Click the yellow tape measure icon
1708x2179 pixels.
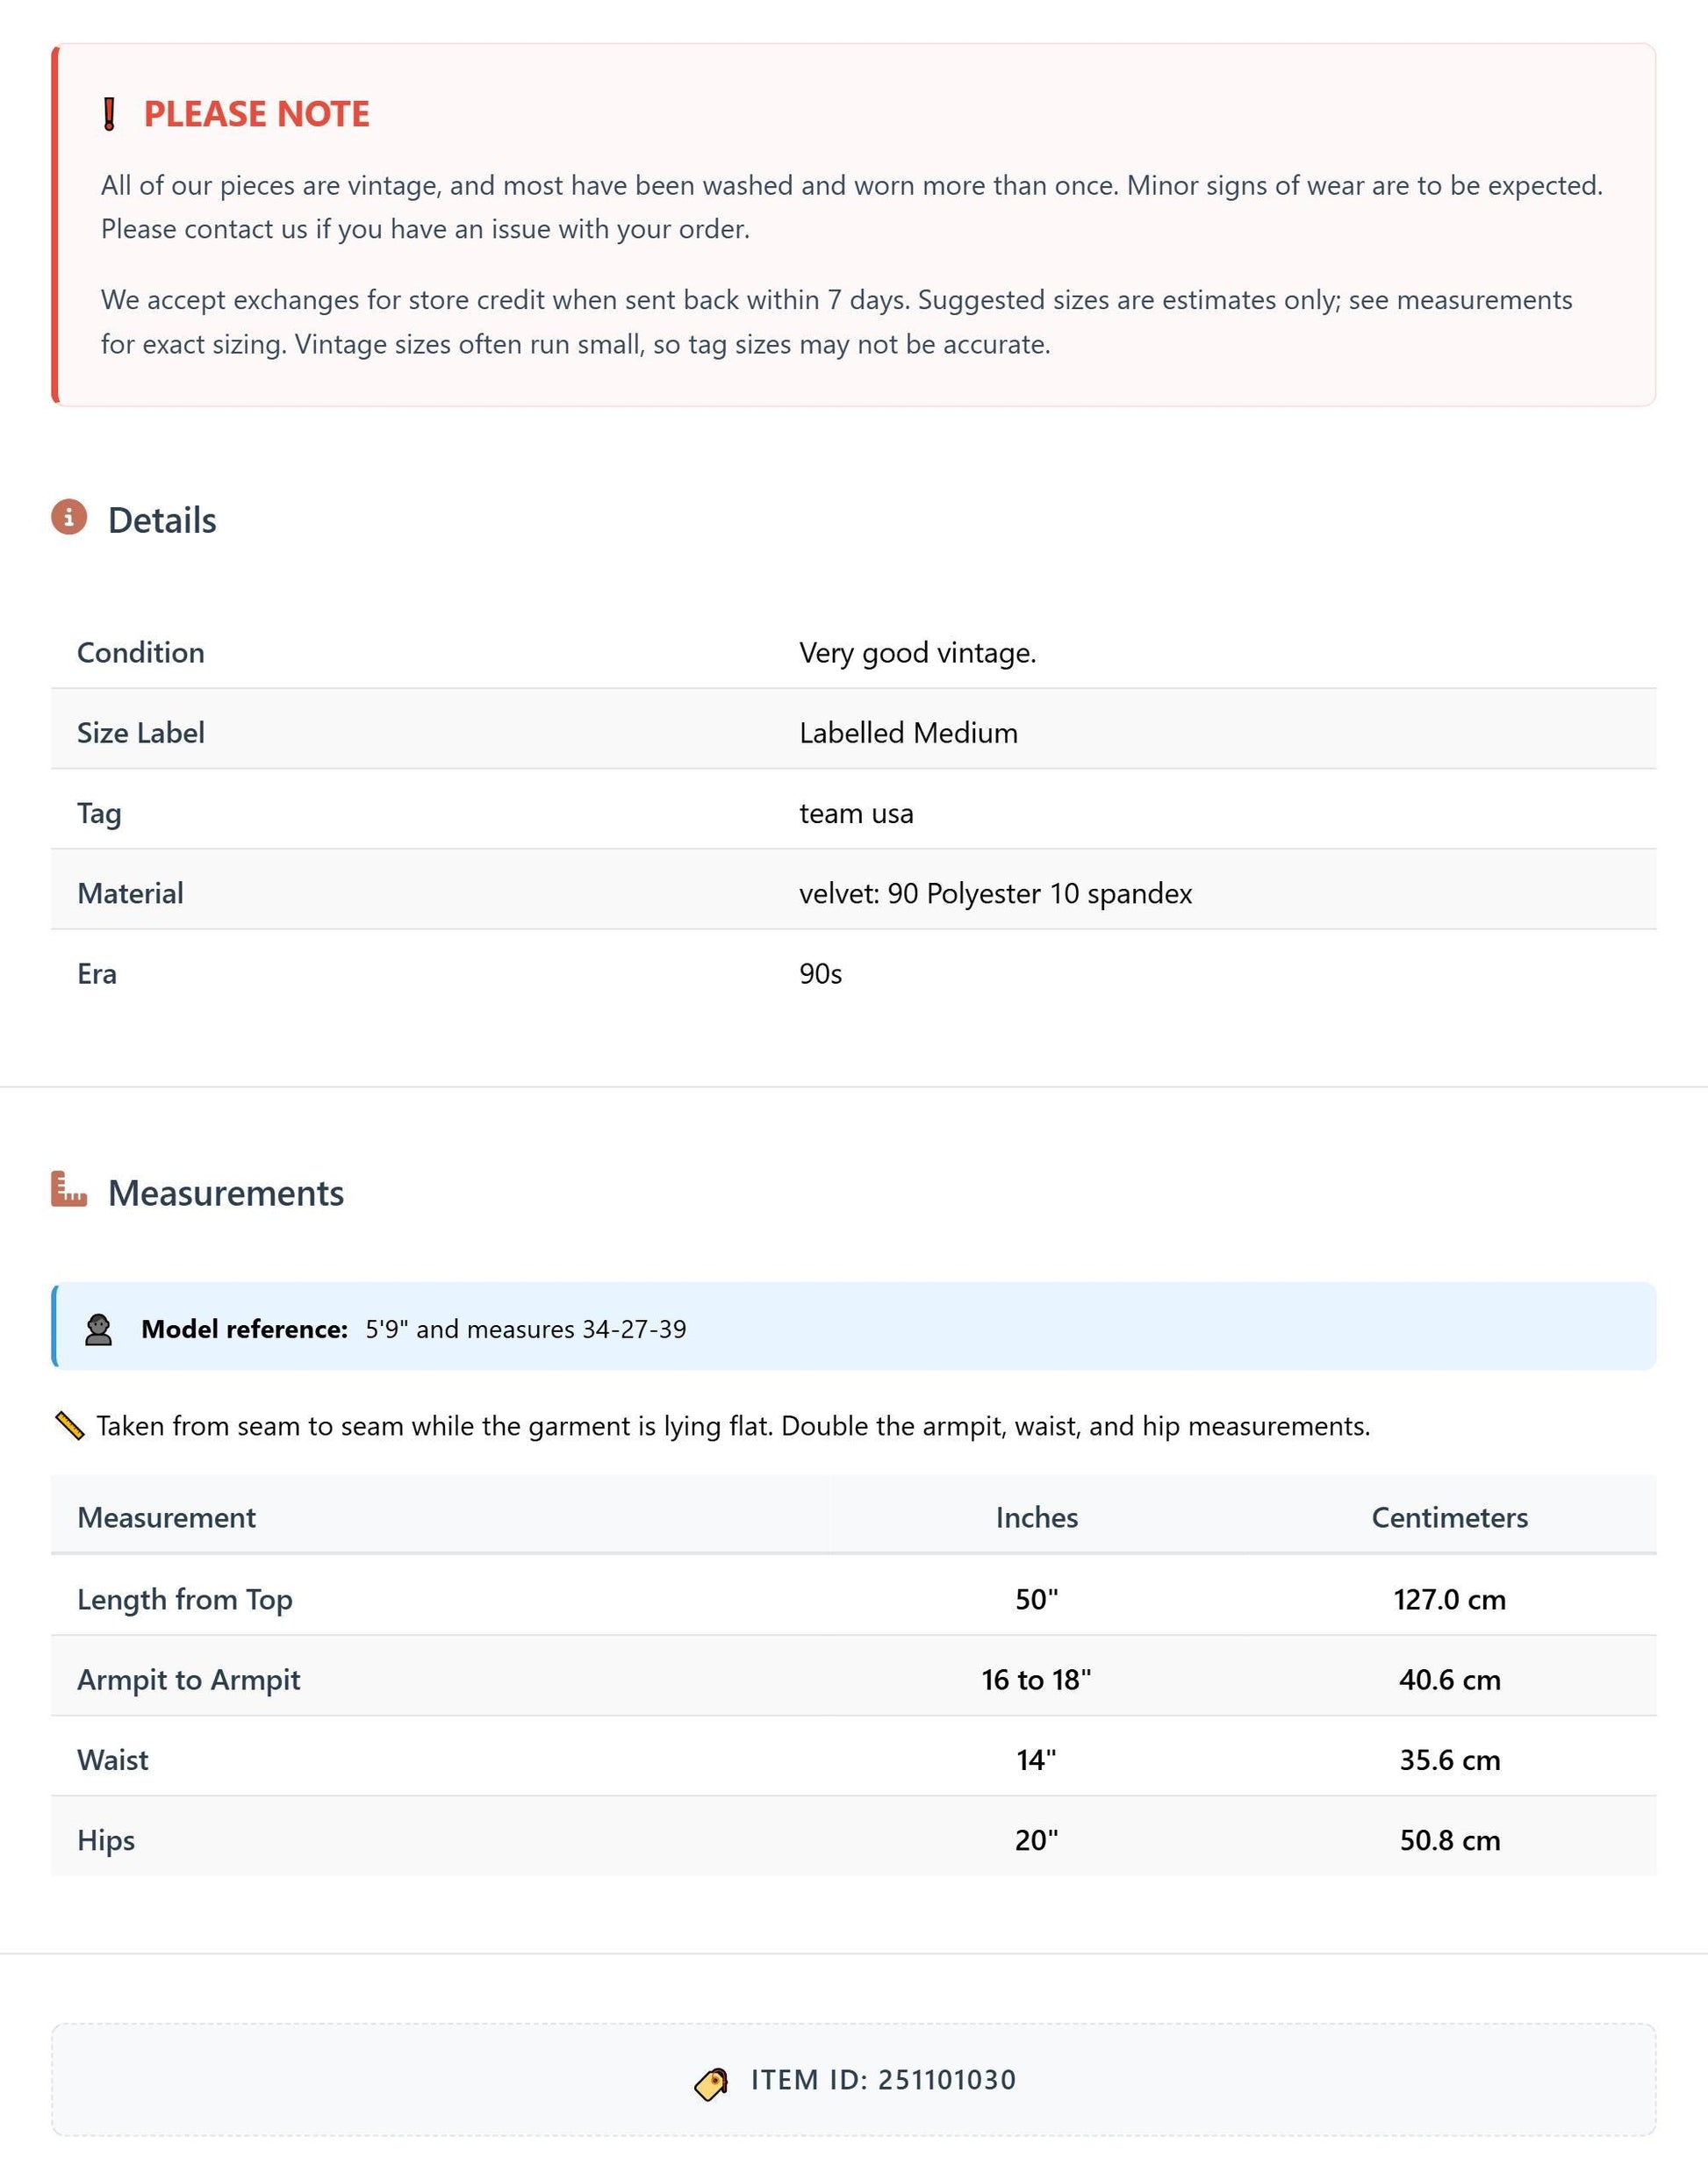pos(69,1426)
